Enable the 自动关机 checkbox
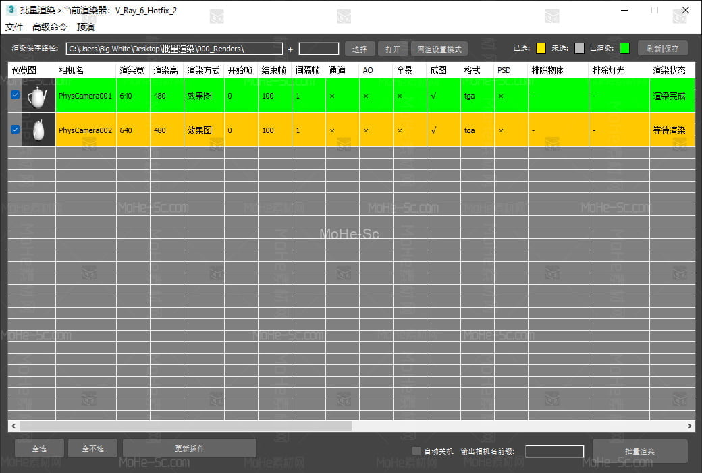This screenshot has width=702, height=473. (x=416, y=451)
